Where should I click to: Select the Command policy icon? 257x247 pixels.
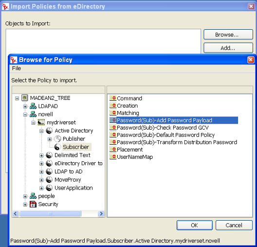113,98
